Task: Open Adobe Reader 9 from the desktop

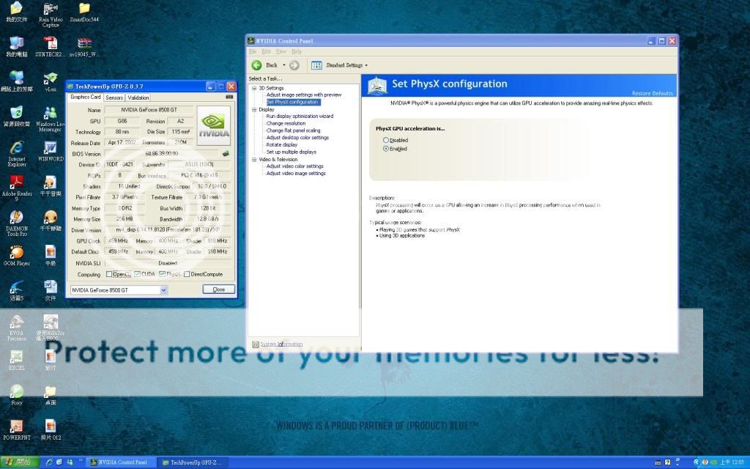Action: [17, 182]
